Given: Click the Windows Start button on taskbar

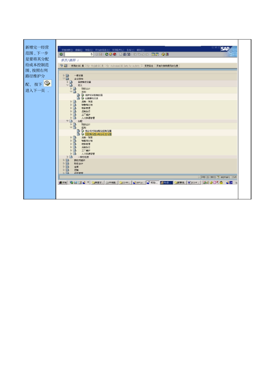Looking at the screenshot, I should click(63, 183).
